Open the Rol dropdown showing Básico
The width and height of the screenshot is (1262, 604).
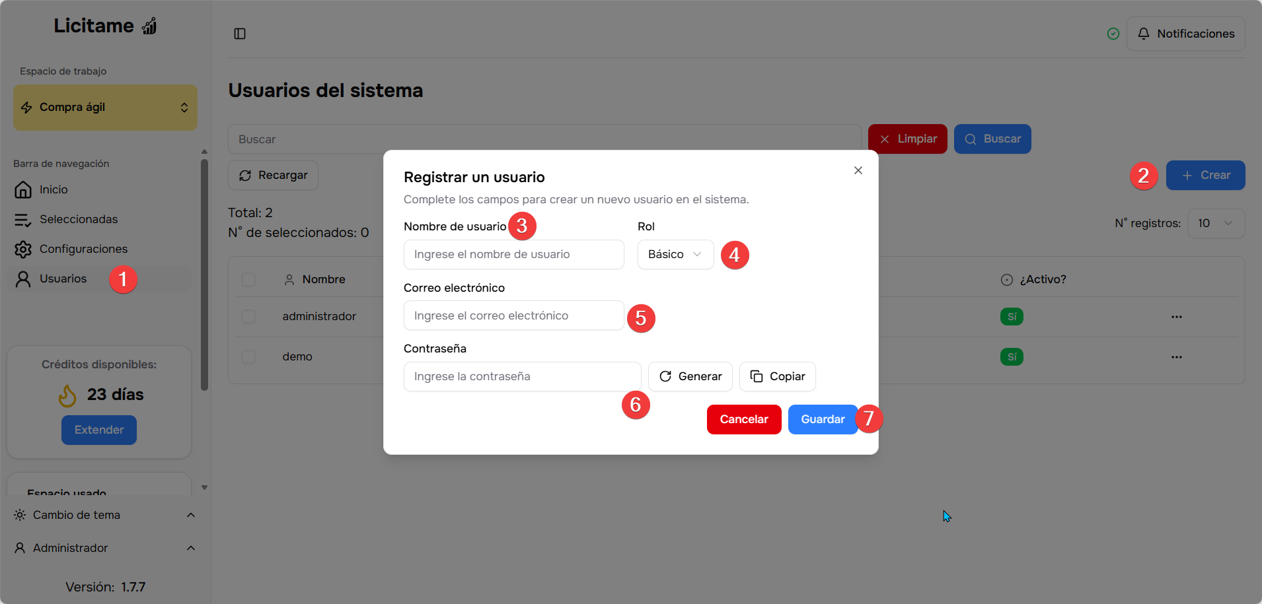tap(675, 255)
